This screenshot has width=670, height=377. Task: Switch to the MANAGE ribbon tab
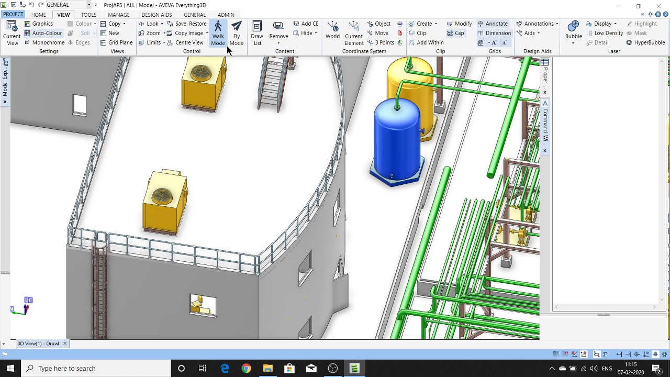[119, 15]
